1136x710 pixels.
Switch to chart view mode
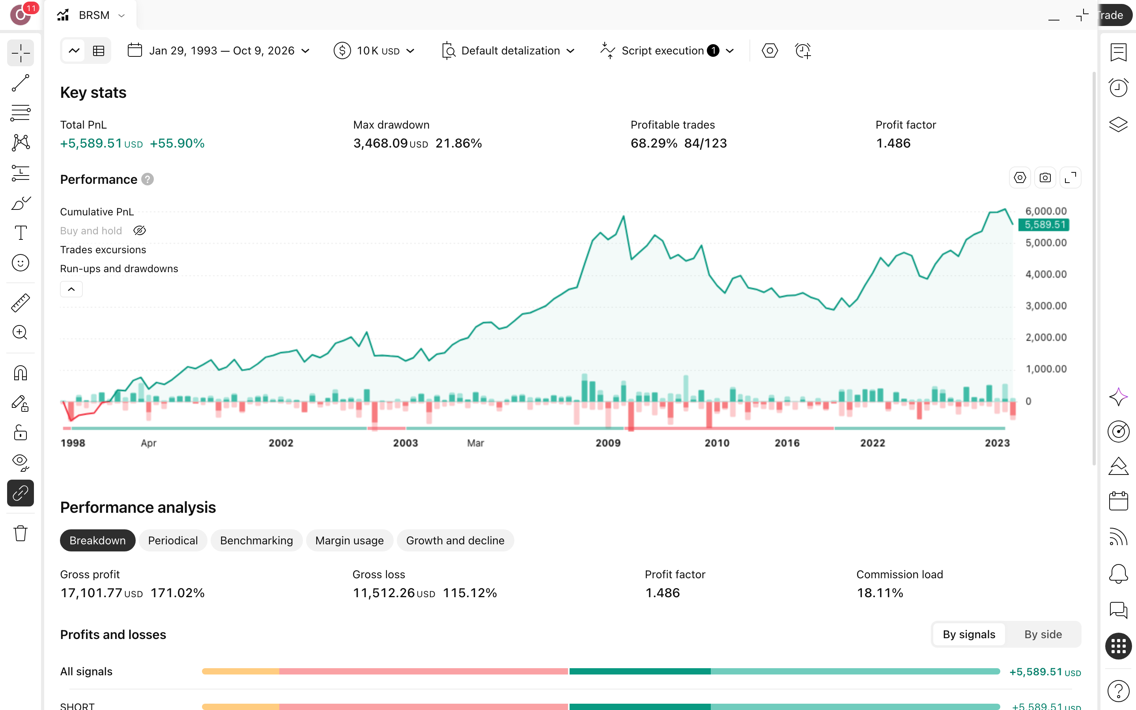74,51
